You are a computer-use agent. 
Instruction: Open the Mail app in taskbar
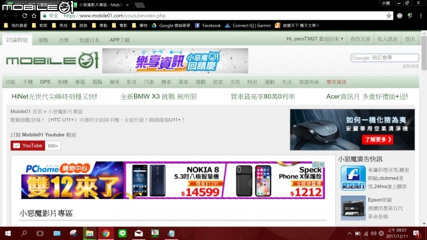pyautogui.click(x=139, y=233)
